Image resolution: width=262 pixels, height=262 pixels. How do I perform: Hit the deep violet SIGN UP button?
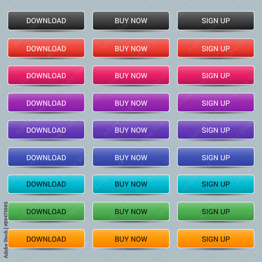tap(216, 130)
